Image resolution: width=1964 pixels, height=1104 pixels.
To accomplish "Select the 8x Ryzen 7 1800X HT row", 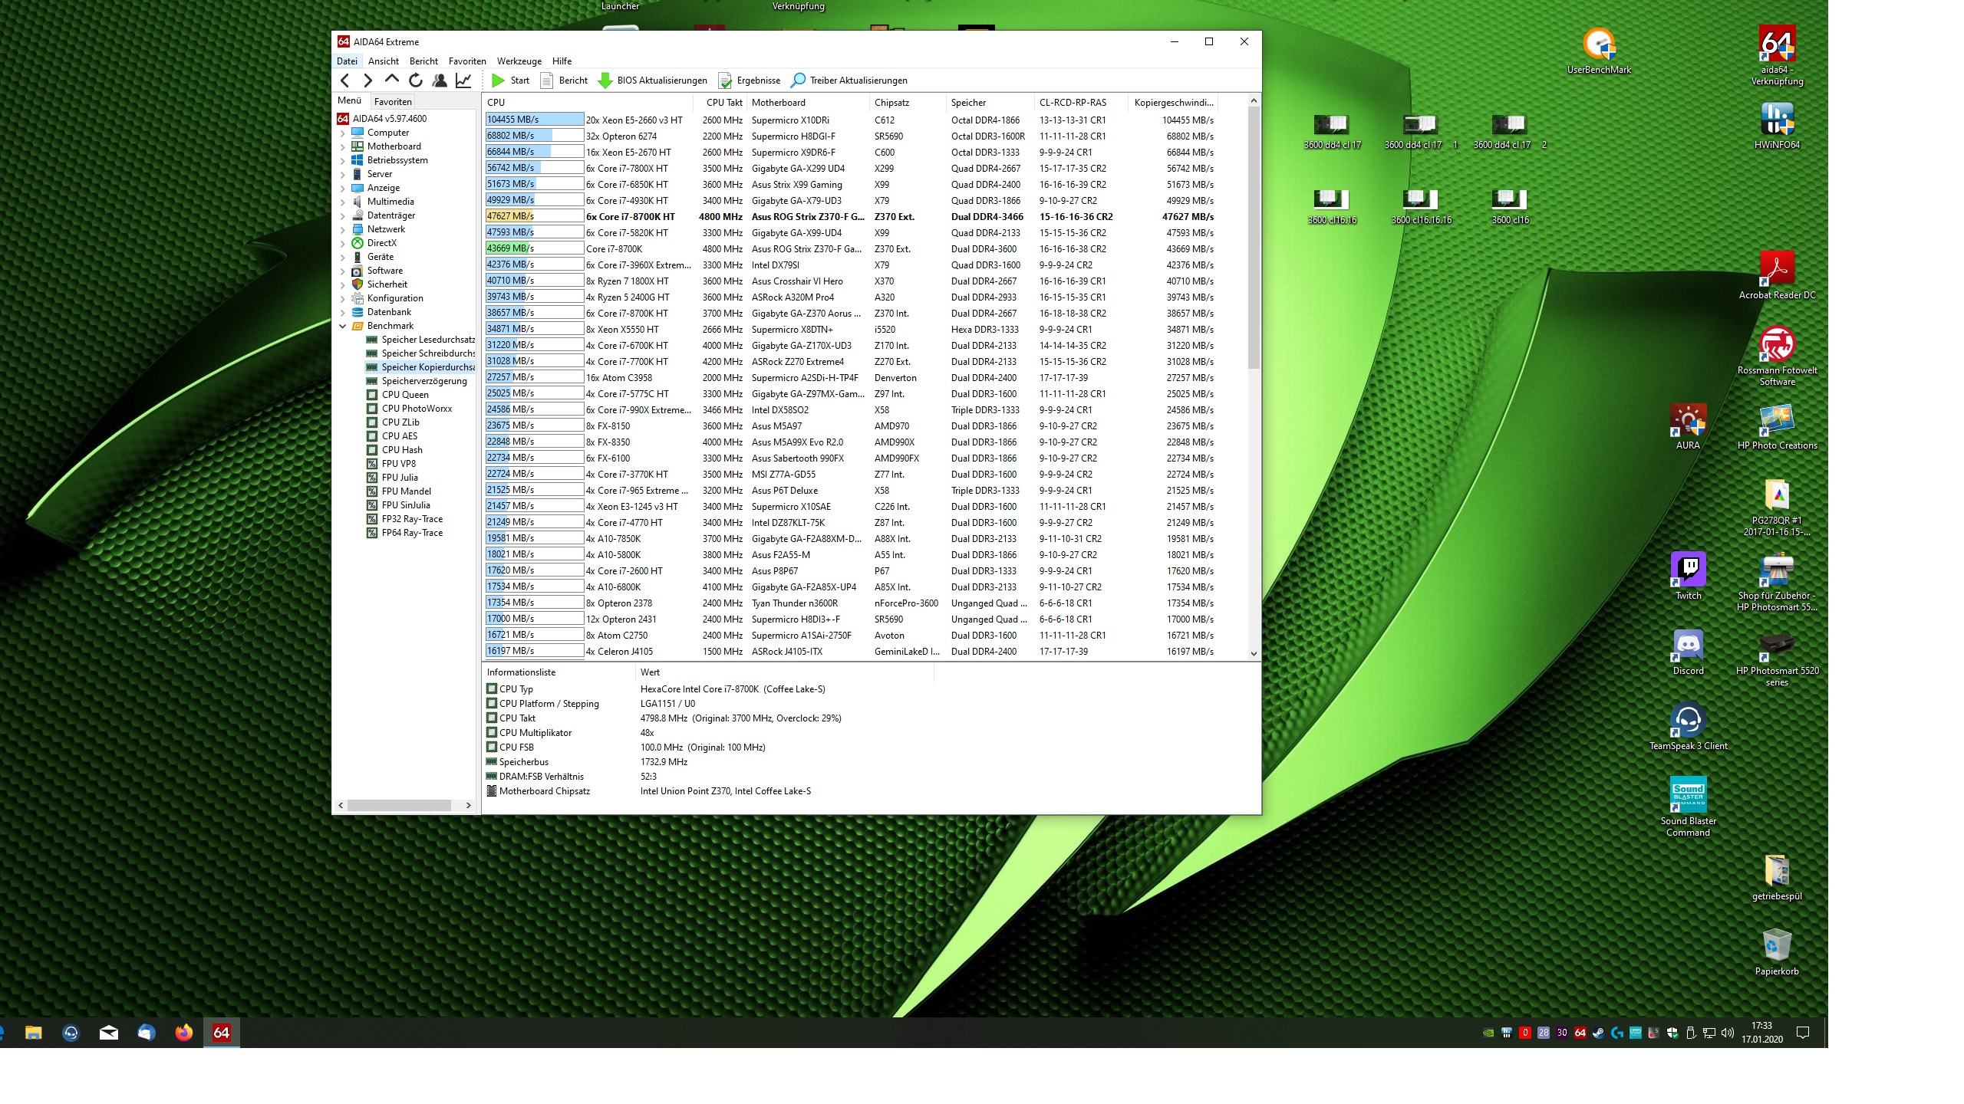I will pos(850,281).
